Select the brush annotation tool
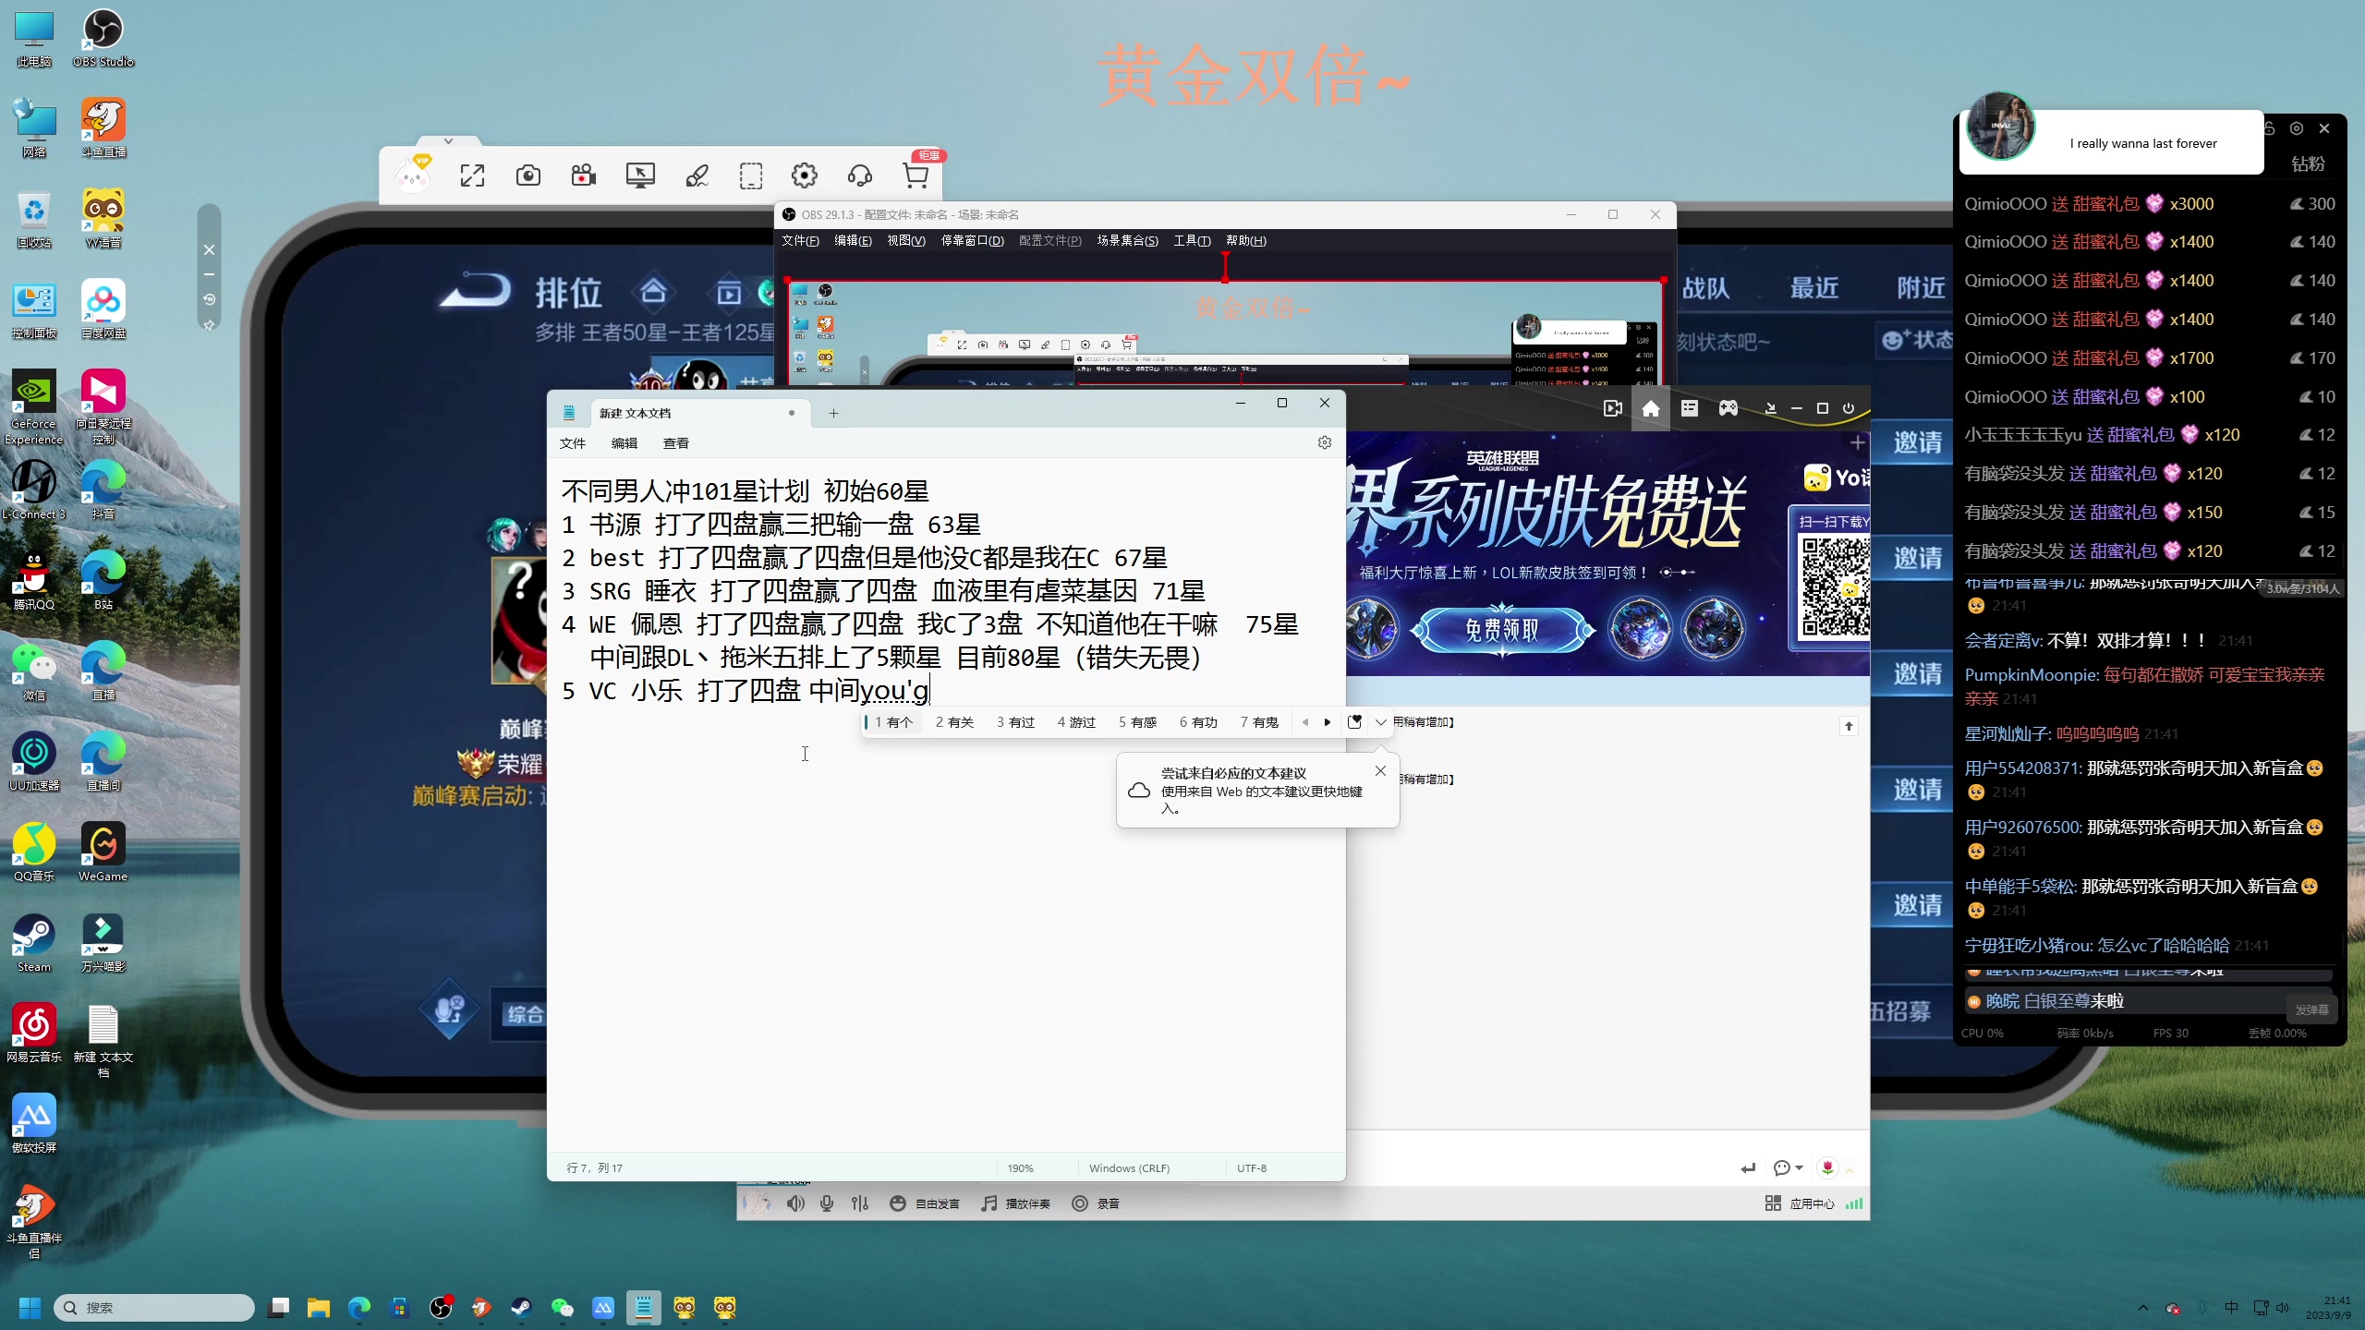 tap(697, 175)
